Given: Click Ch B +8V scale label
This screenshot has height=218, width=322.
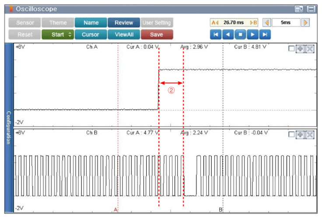Looking at the screenshot, I should pos(20,133).
